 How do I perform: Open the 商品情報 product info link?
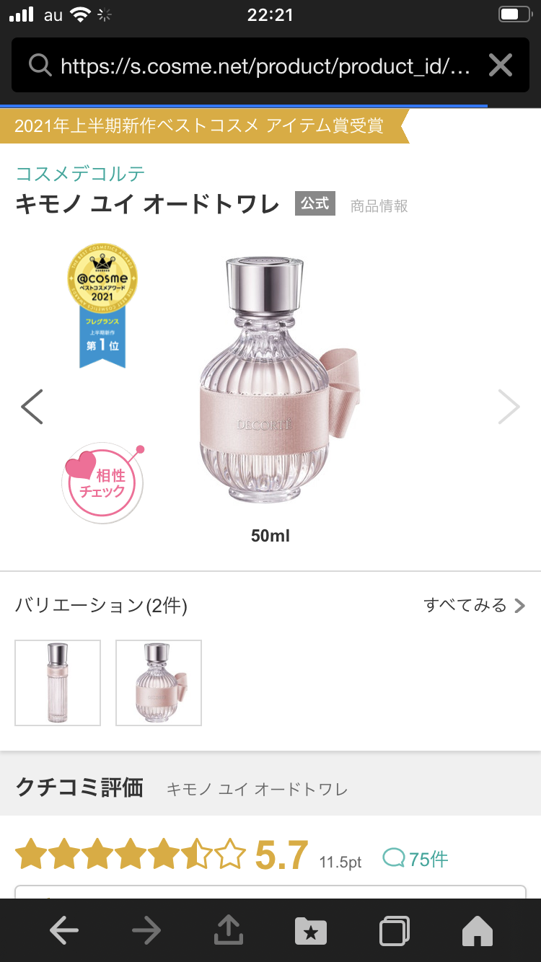pyautogui.click(x=379, y=206)
